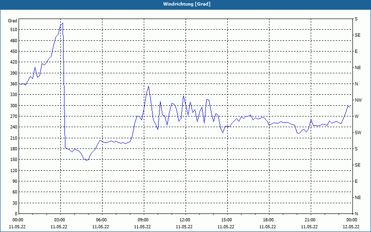Click the "SE" compass label below 150

[x=358, y=165]
